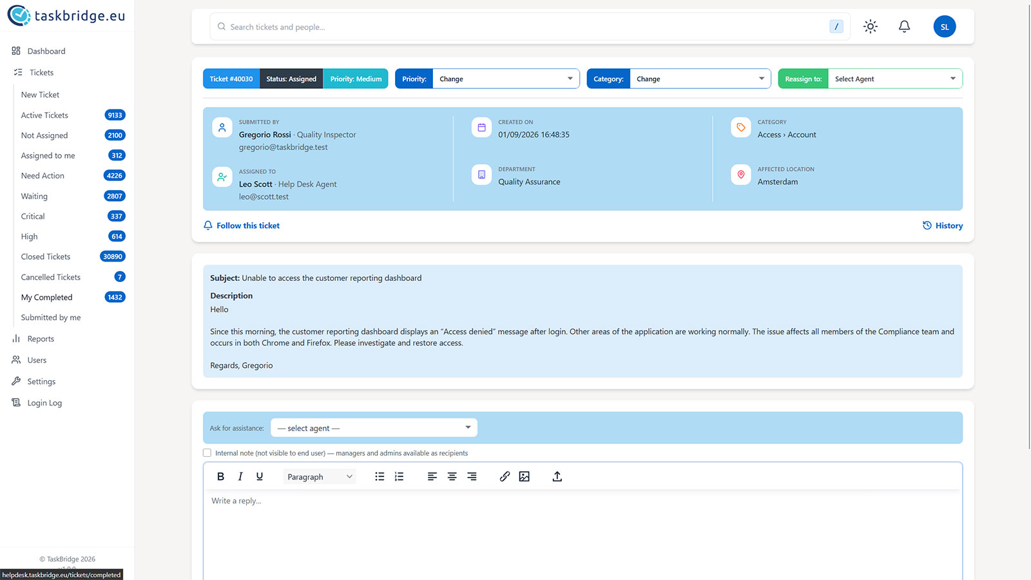Image resolution: width=1031 pixels, height=580 pixels.
Task: Click the Ticket #40030 badge
Action: [x=231, y=79]
